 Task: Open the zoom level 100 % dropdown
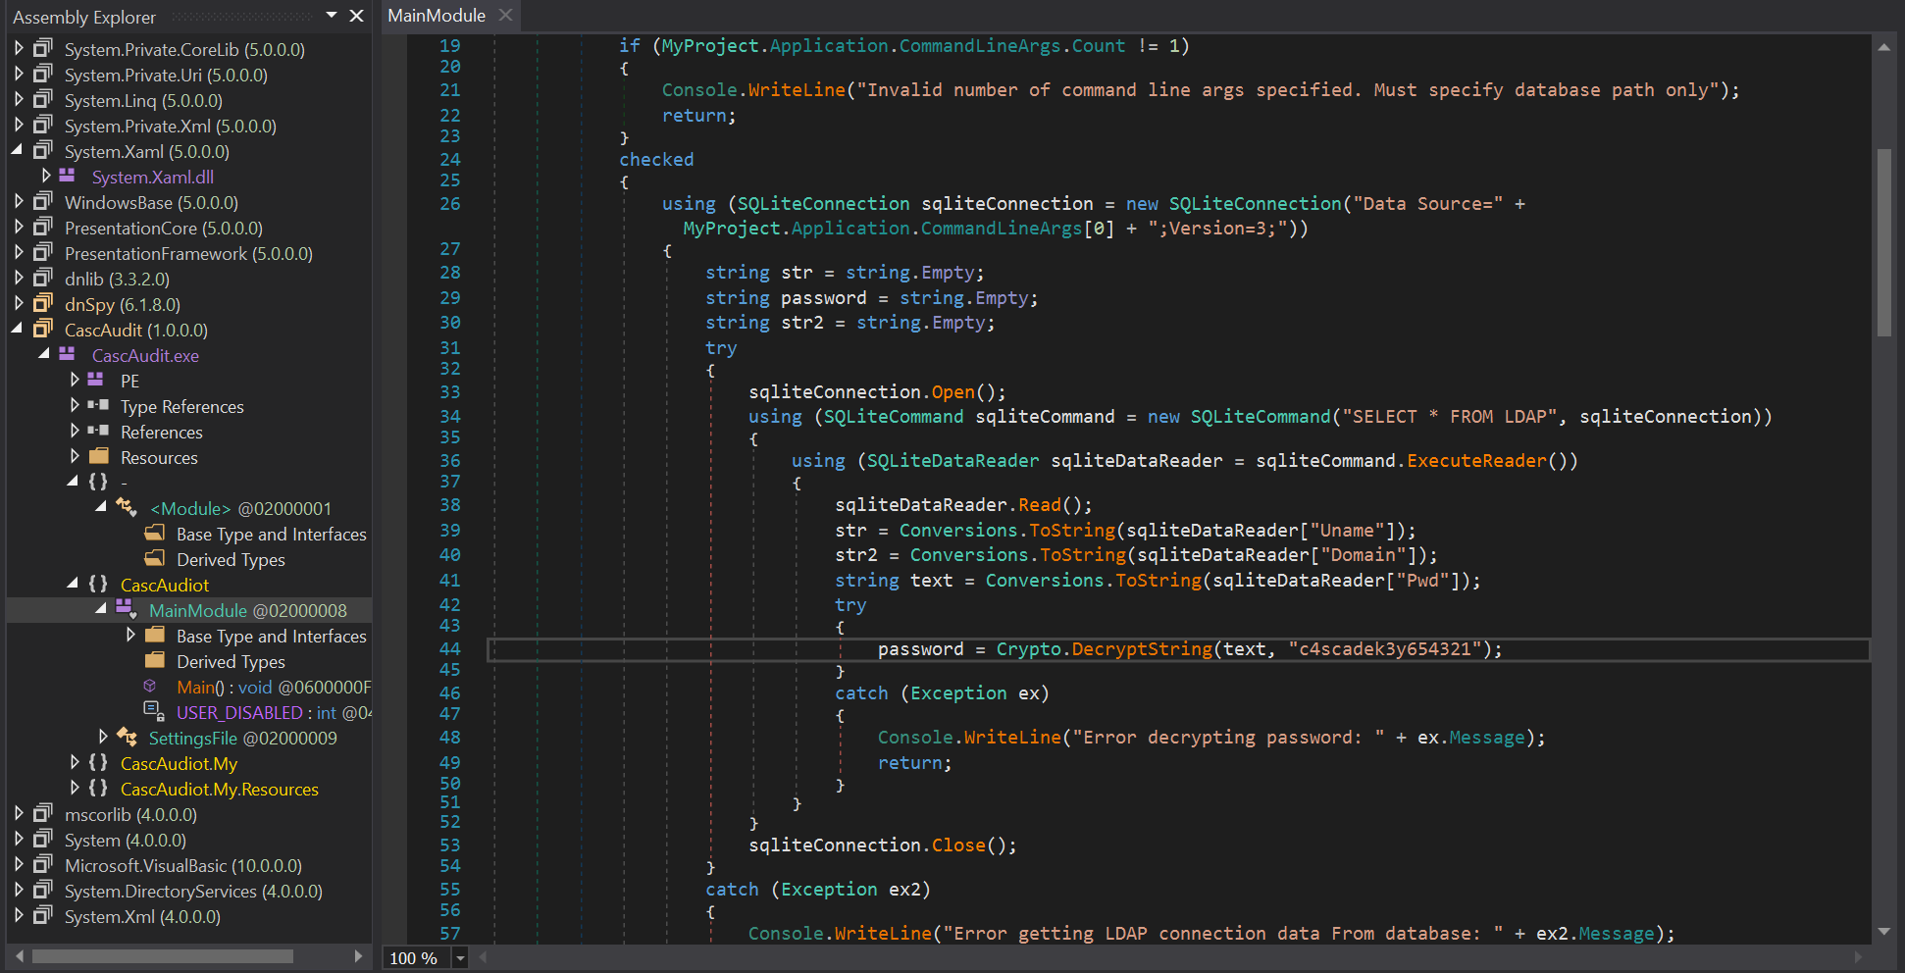coord(459,958)
